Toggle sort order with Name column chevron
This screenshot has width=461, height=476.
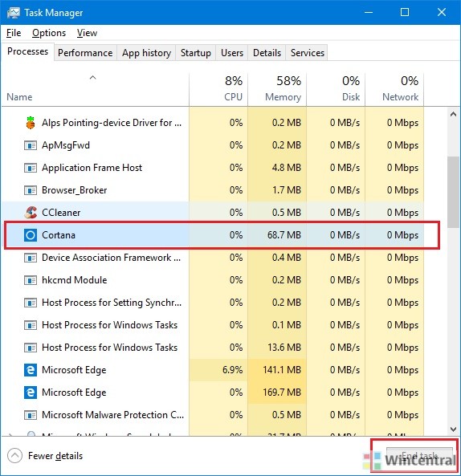[x=92, y=78]
